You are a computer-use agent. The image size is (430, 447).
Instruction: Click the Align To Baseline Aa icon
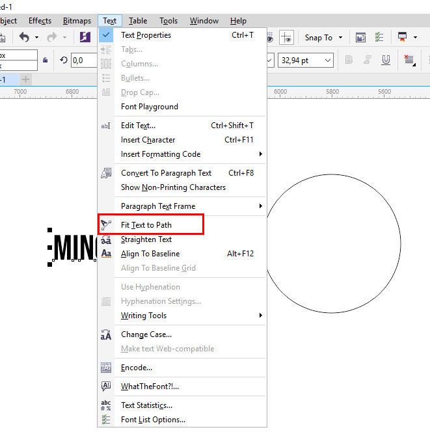point(106,254)
